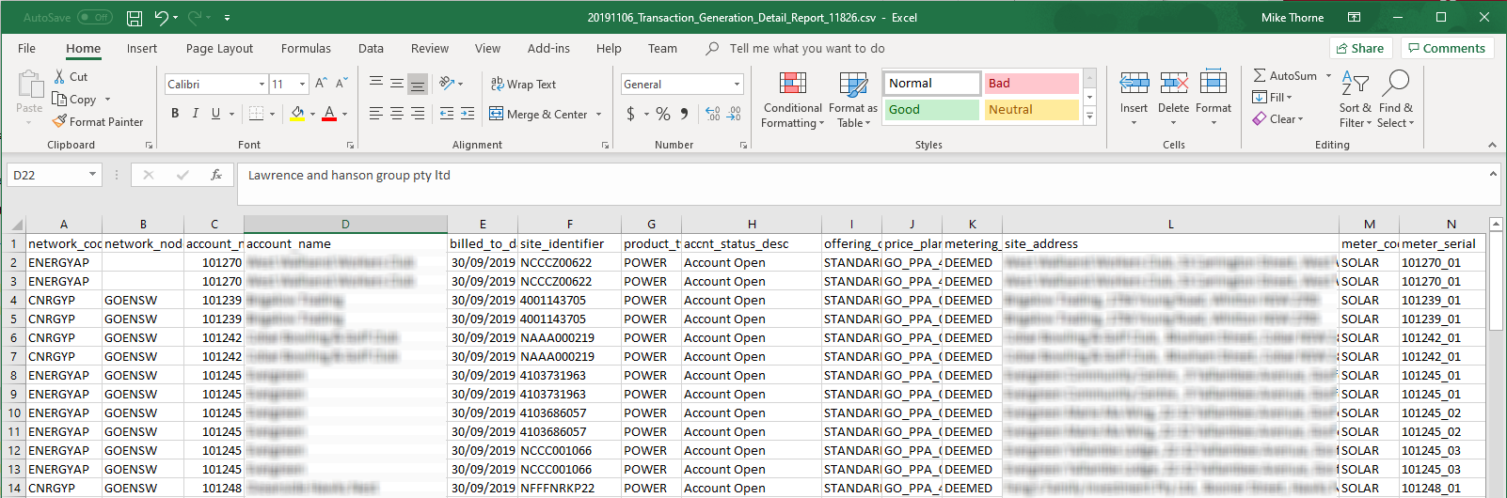Open Find & Select
Screen dimensions: 1507x498
pyautogui.click(x=1395, y=99)
